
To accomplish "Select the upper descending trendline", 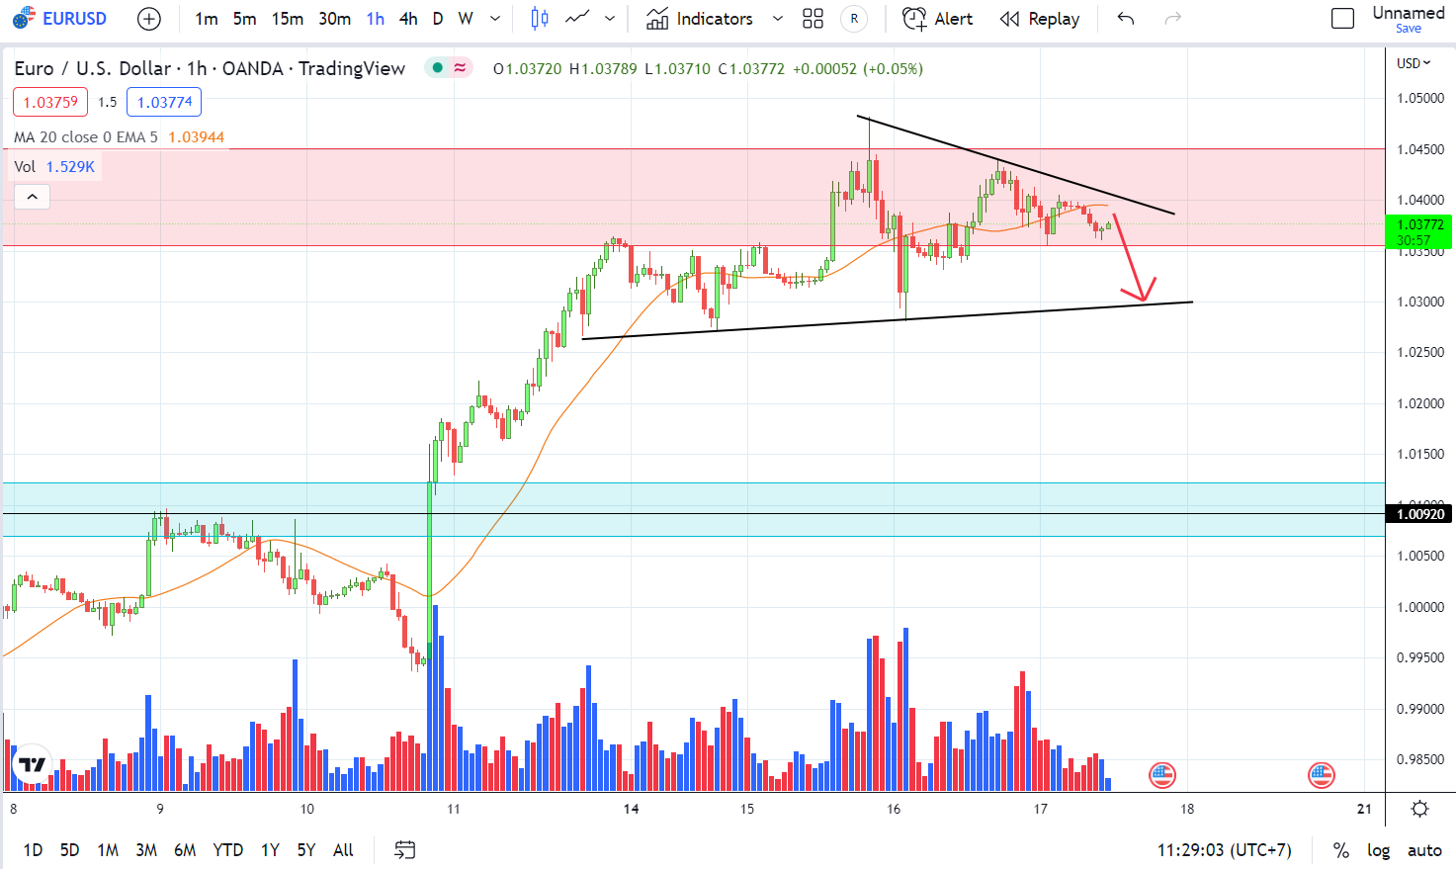I will pyautogui.click(x=1016, y=165).
